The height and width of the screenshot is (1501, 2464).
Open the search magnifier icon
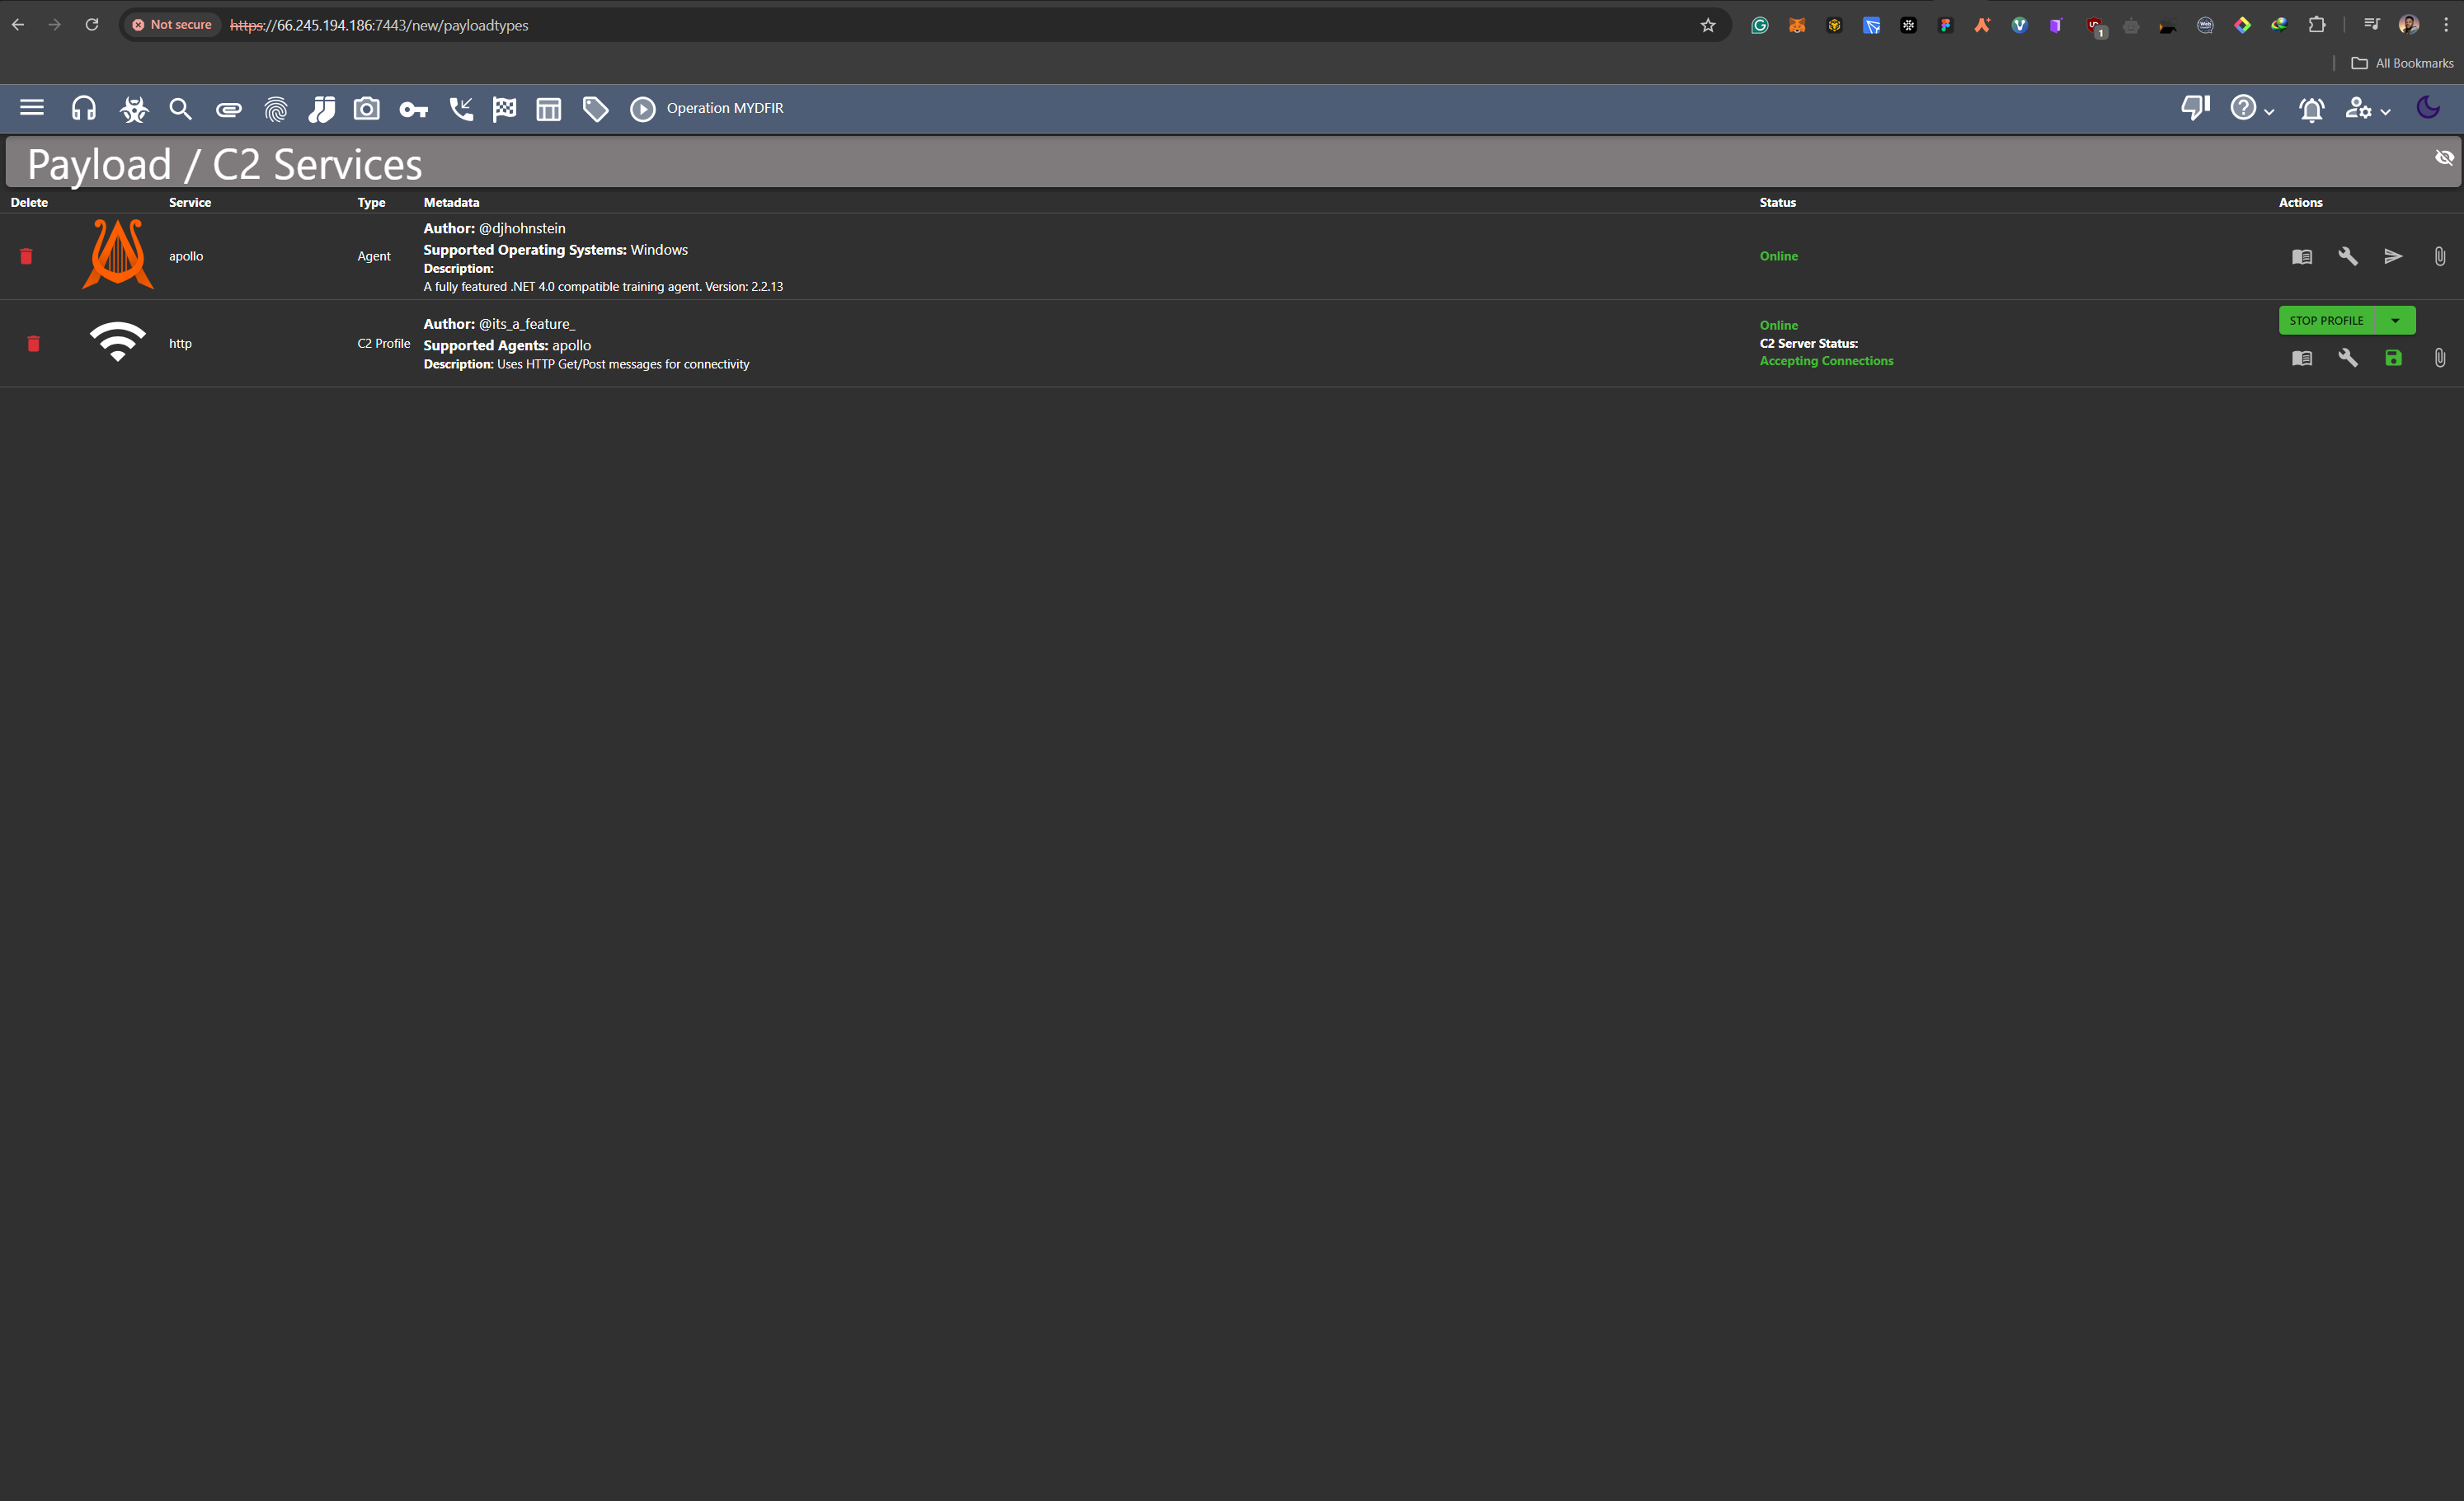tap(180, 108)
